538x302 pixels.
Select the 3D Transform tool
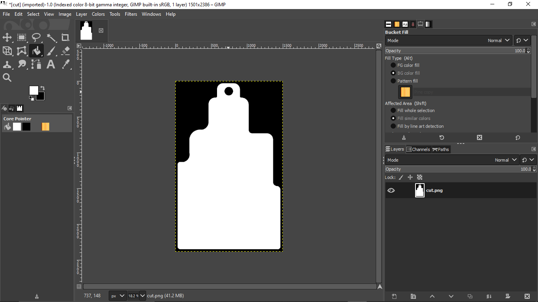(x=7, y=51)
